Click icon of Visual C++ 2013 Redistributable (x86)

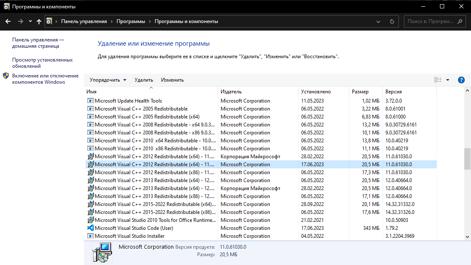coord(90,196)
